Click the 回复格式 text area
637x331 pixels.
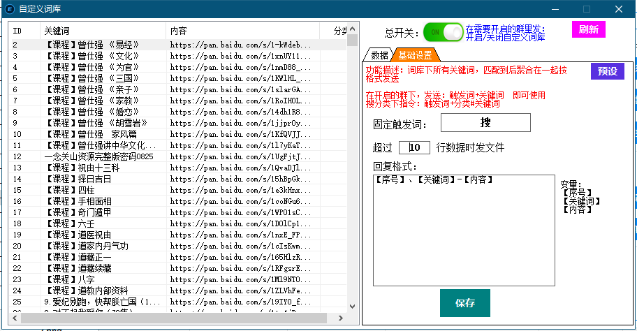pyautogui.click(x=464, y=230)
